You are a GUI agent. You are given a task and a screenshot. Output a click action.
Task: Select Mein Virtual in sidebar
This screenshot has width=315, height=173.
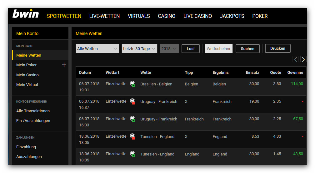27,85
